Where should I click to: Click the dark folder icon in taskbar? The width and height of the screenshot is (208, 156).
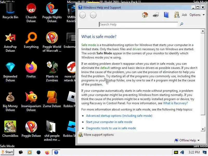(x=21, y=152)
